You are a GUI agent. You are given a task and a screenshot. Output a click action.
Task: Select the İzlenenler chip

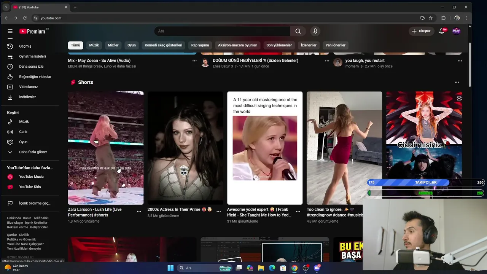pyautogui.click(x=309, y=45)
